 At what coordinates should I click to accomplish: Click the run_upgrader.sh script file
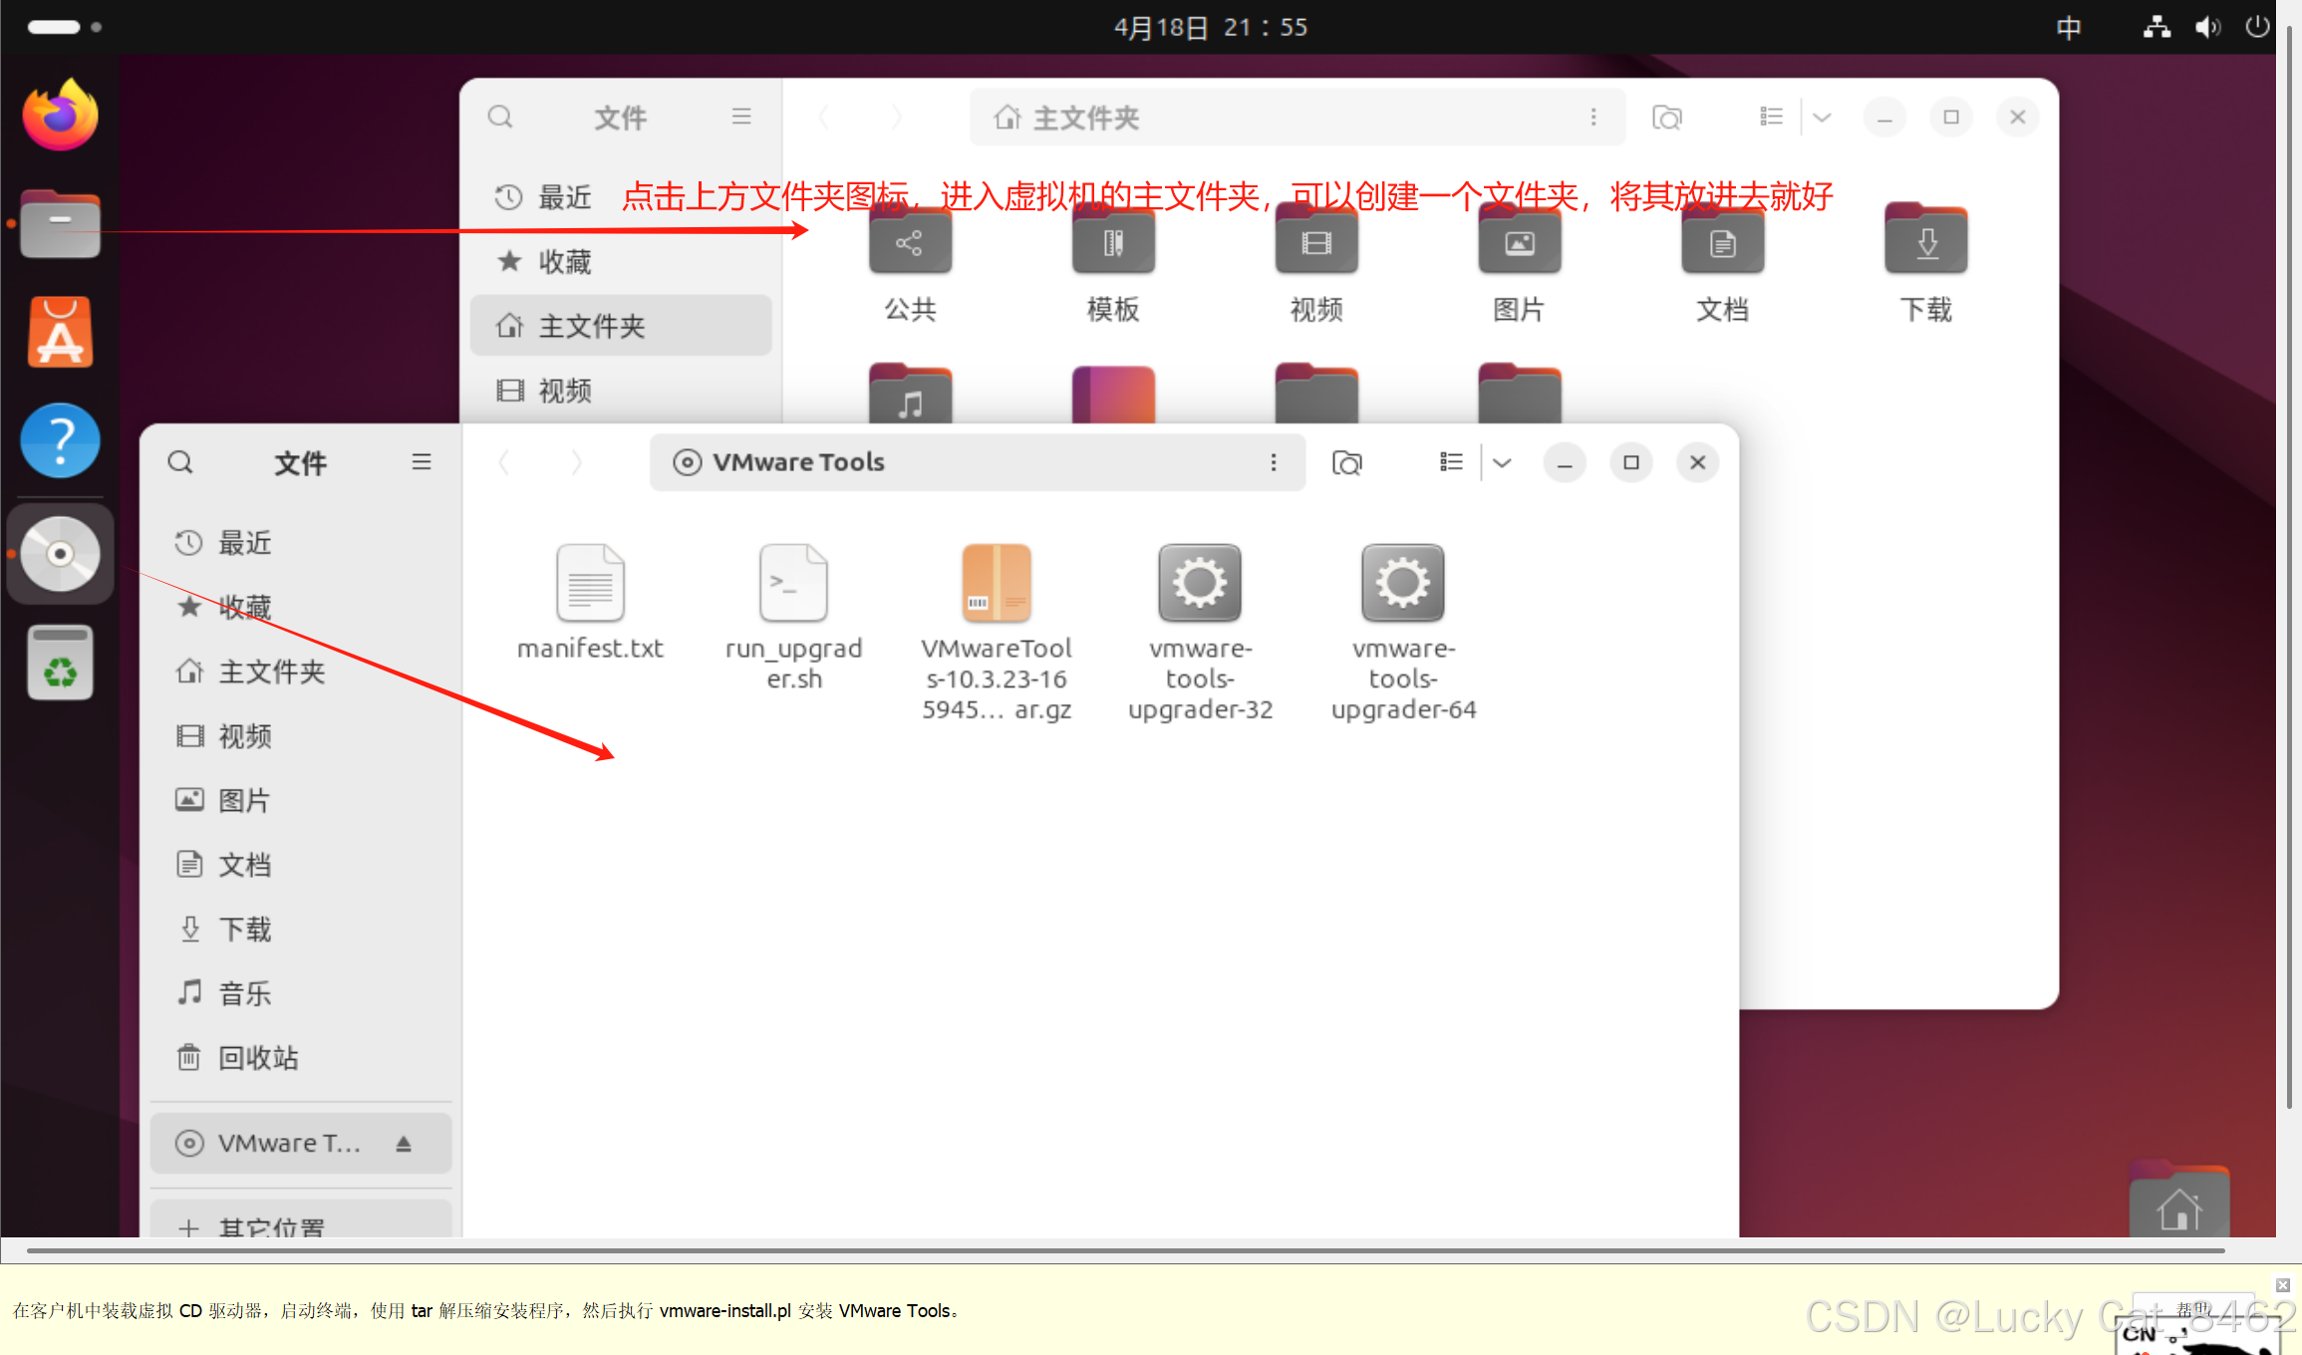pos(793,585)
